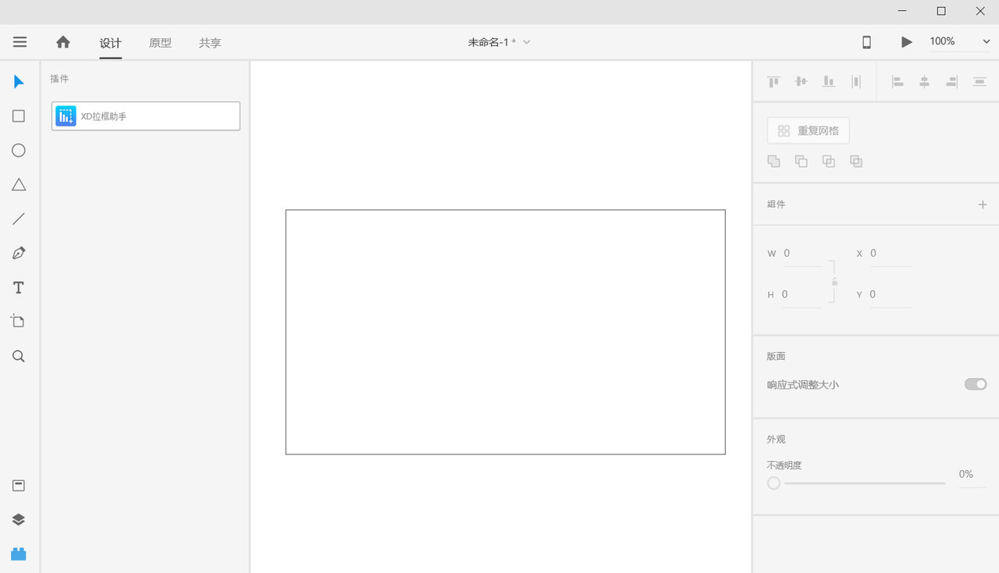The width and height of the screenshot is (999, 573).
Task: Switch to the 设计 tab
Action: pos(110,43)
